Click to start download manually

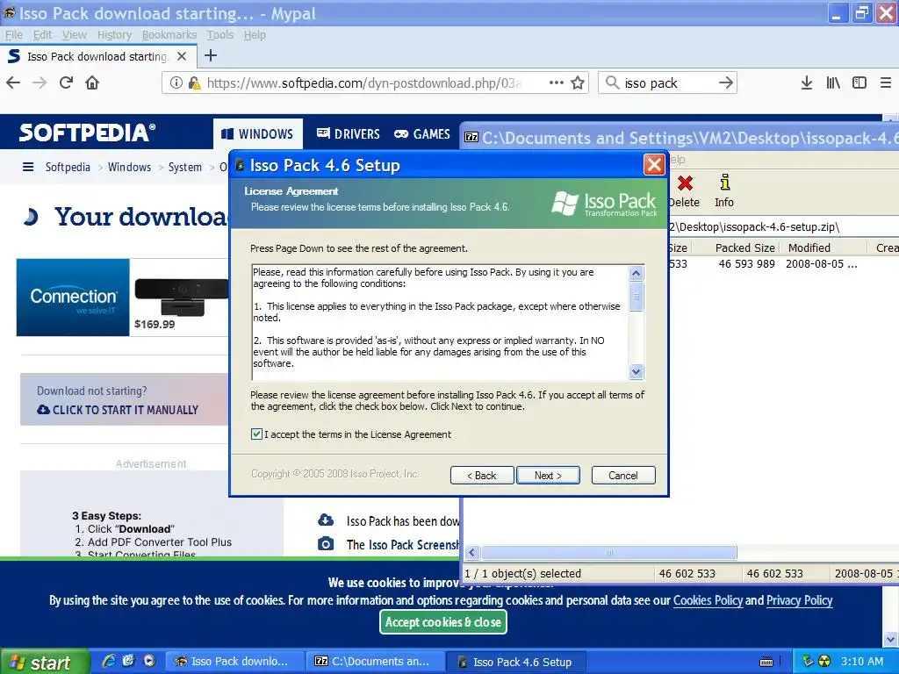click(119, 410)
